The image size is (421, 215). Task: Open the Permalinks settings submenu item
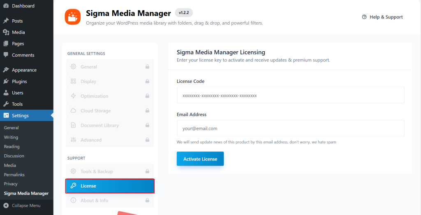coord(14,175)
